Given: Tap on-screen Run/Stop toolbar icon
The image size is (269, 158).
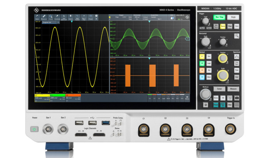Looking at the screenshot, I should click(x=84, y=17).
